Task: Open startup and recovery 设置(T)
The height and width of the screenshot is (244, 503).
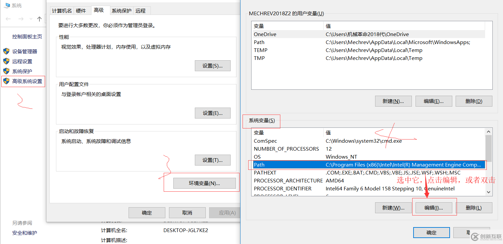Action: pyautogui.click(x=212, y=160)
